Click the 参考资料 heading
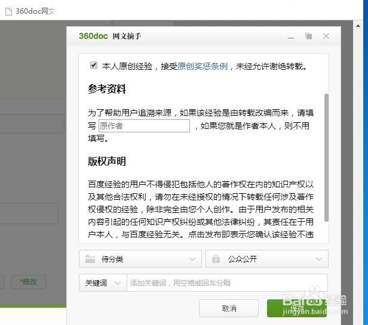The height and width of the screenshot is (325, 368). [107, 89]
